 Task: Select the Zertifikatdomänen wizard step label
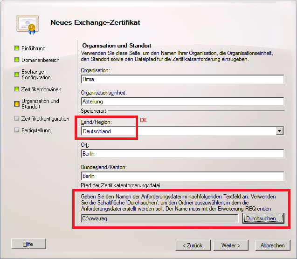[x=41, y=89]
